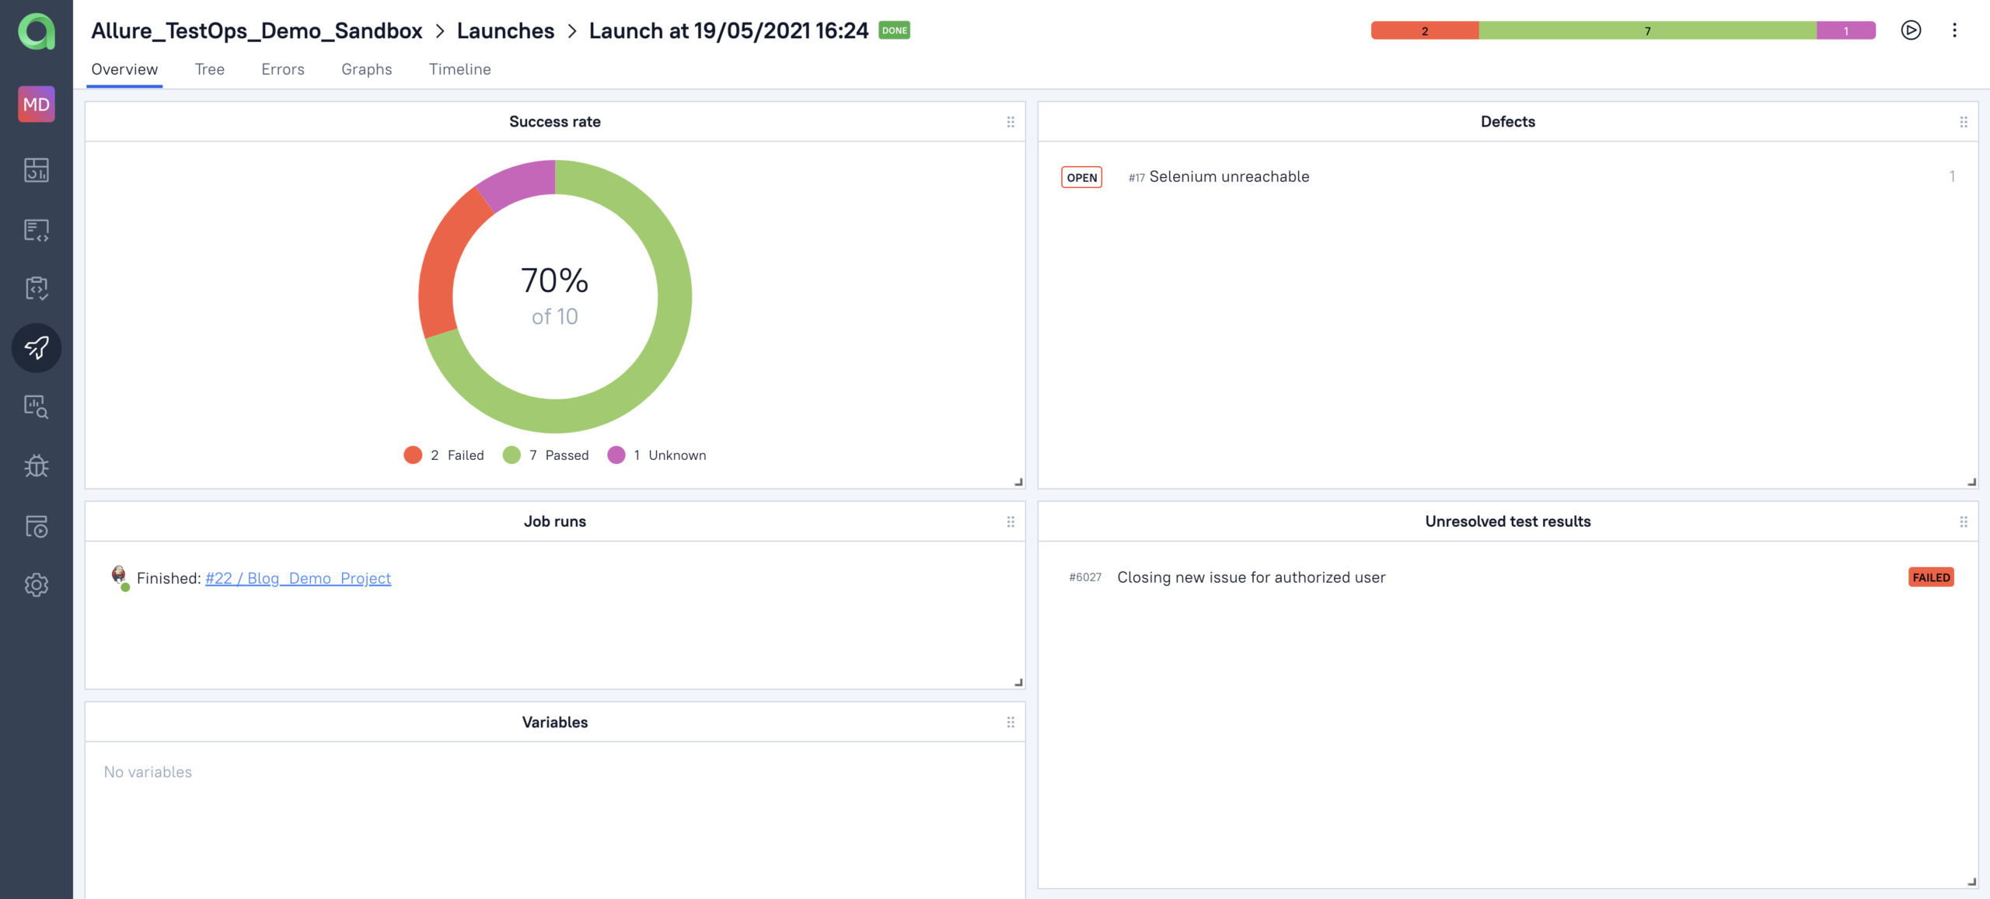The width and height of the screenshot is (1990, 899).
Task: Toggle the Failed legend item
Action: 445,455
